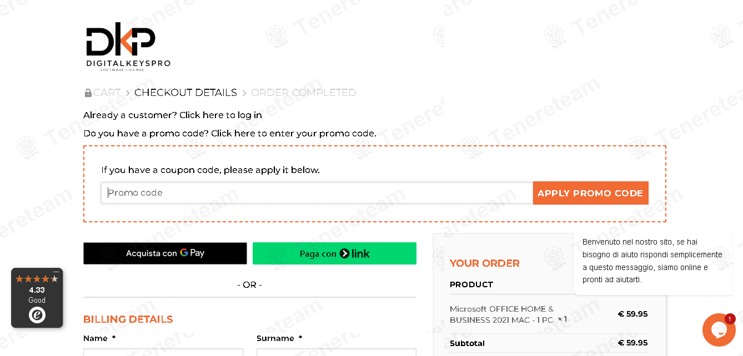The image size is (743, 356).
Task: Select CHECKOUT DETAILS breadcrumb step
Action: point(185,93)
